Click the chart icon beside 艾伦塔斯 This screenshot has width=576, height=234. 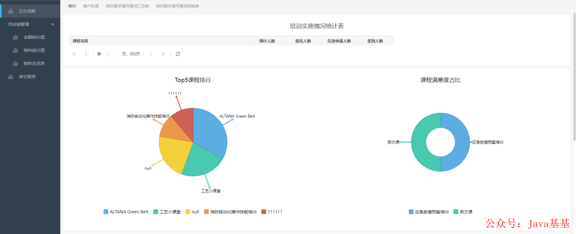[x=11, y=11]
